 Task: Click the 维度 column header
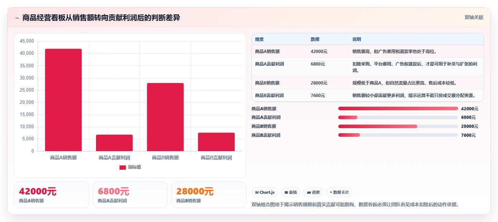(259, 39)
